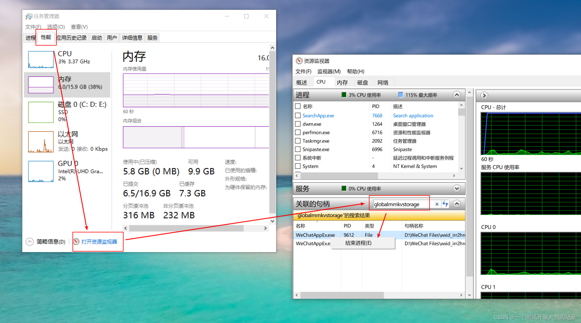This screenshot has height=323, width=581.
Task: Select the Taskmgr.exe checkbox
Action: [x=298, y=141]
